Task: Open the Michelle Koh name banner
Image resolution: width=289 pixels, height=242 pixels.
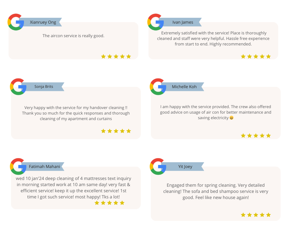Action: point(184,87)
